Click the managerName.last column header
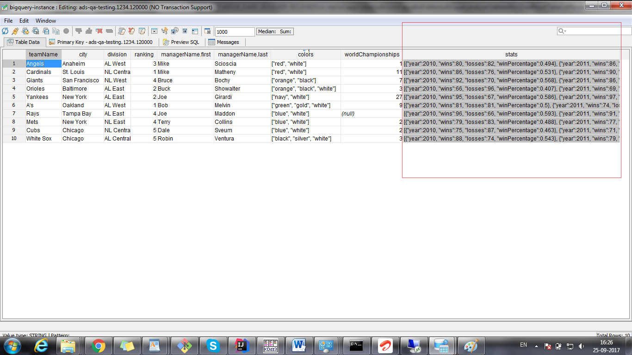Screen dimensions: 632x355 coord(242,55)
